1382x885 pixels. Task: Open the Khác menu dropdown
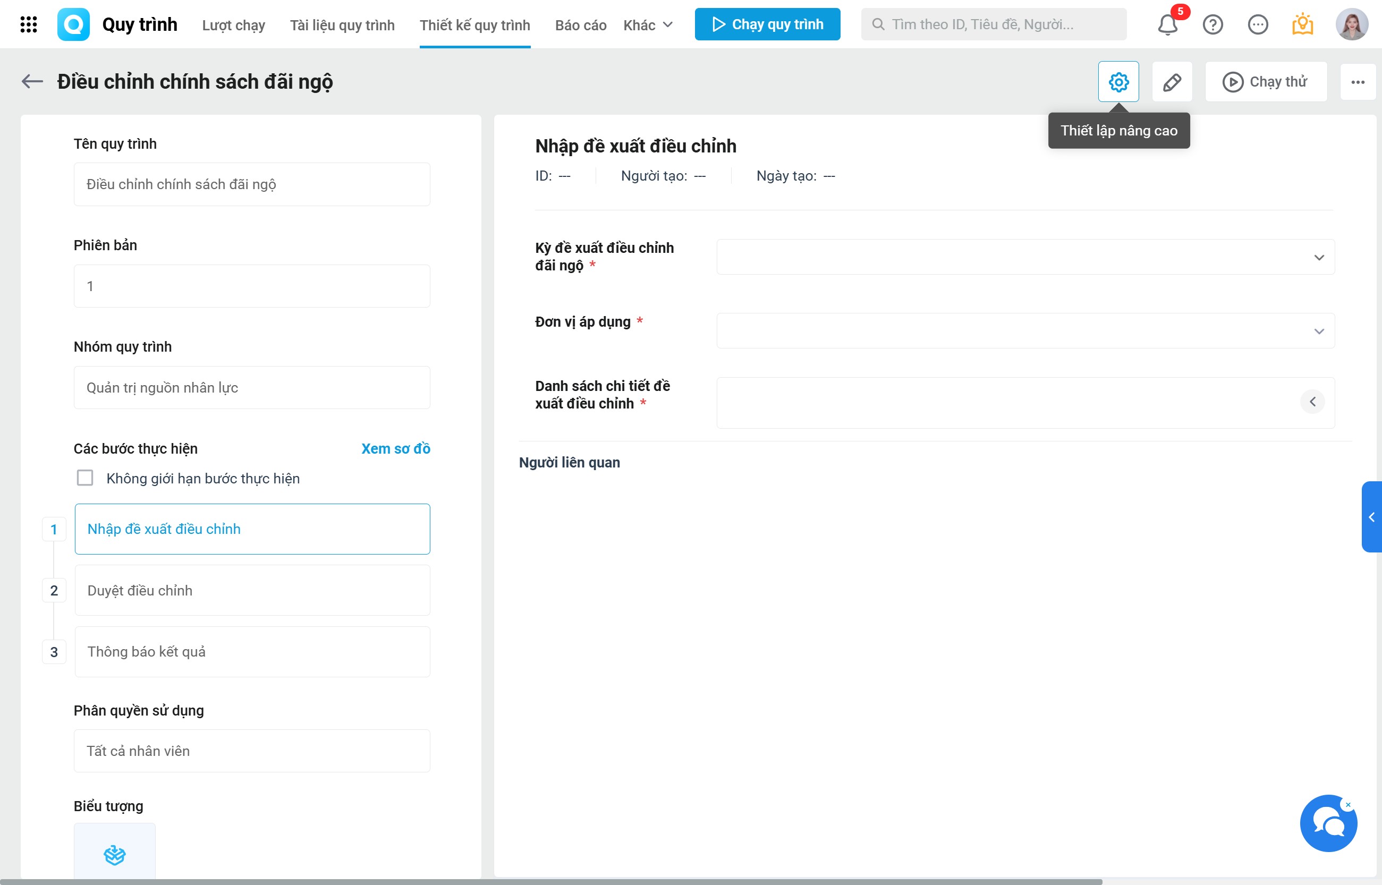pos(648,25)
